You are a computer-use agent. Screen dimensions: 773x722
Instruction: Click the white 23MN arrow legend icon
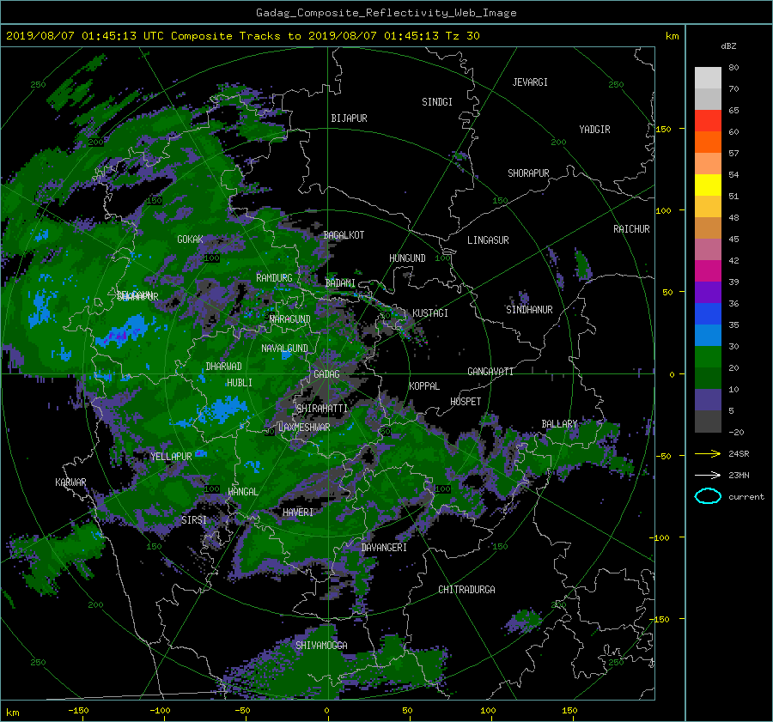tap(708, 476)
